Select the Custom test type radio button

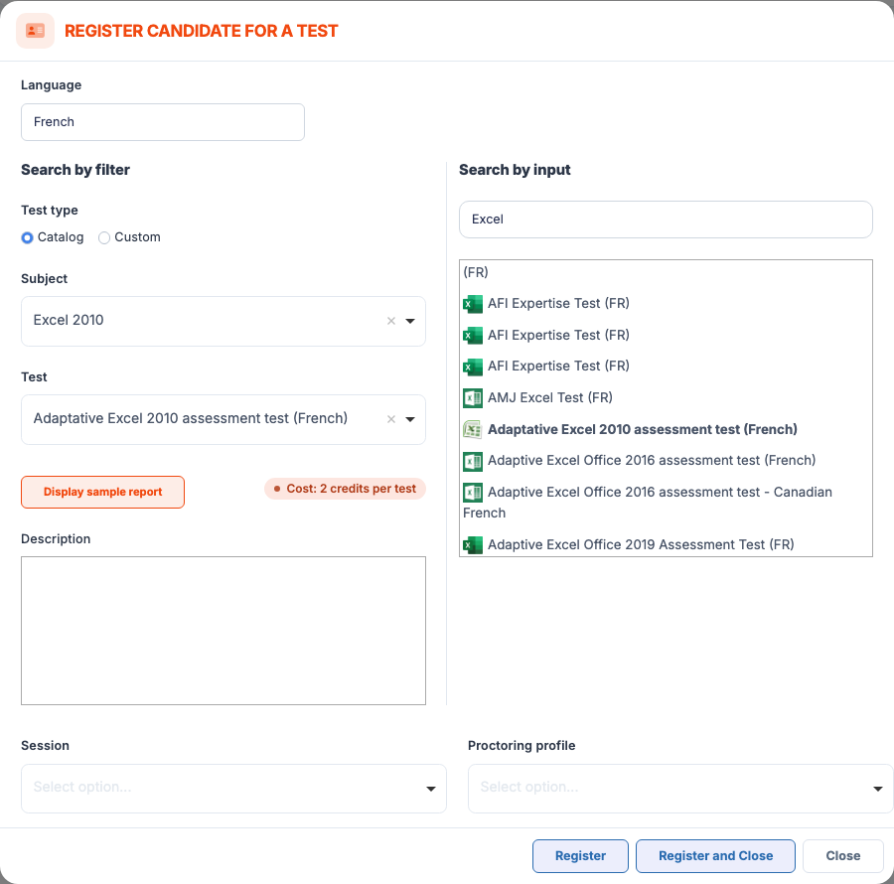pos(103,237)
